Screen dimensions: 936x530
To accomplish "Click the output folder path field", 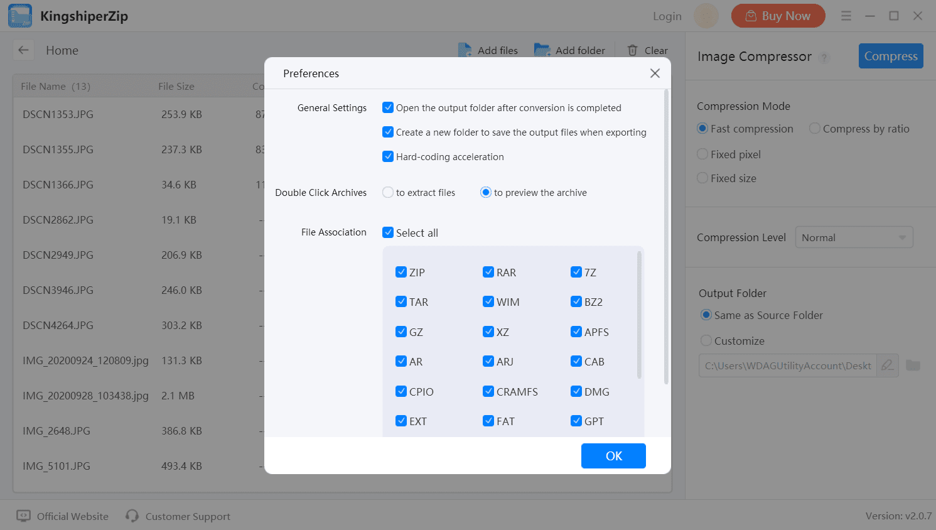I will 787,365.
